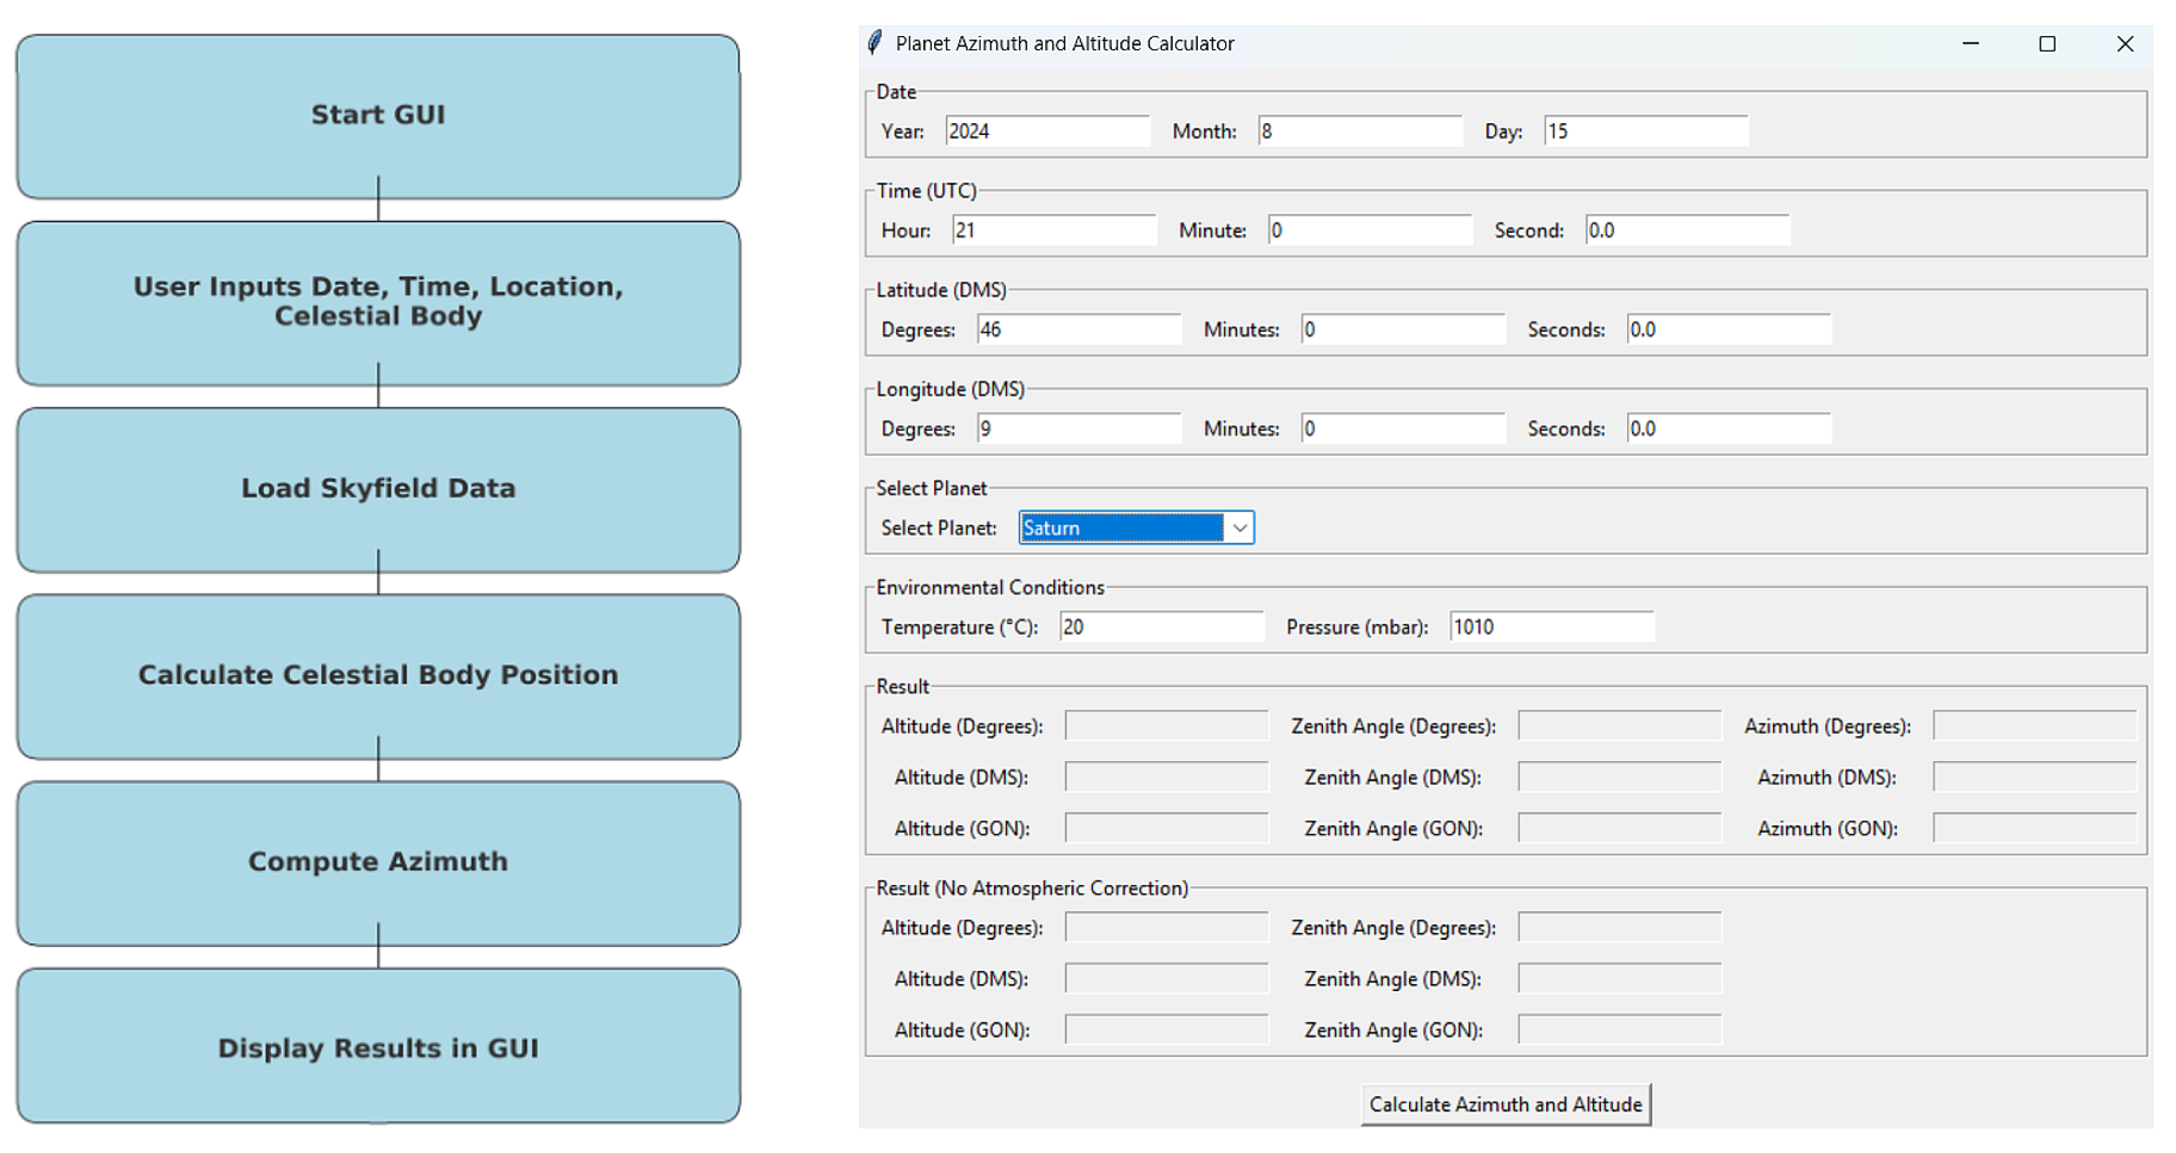
Task: Click the Load Skyfield Data flowchart box
Action: (378, 489)
